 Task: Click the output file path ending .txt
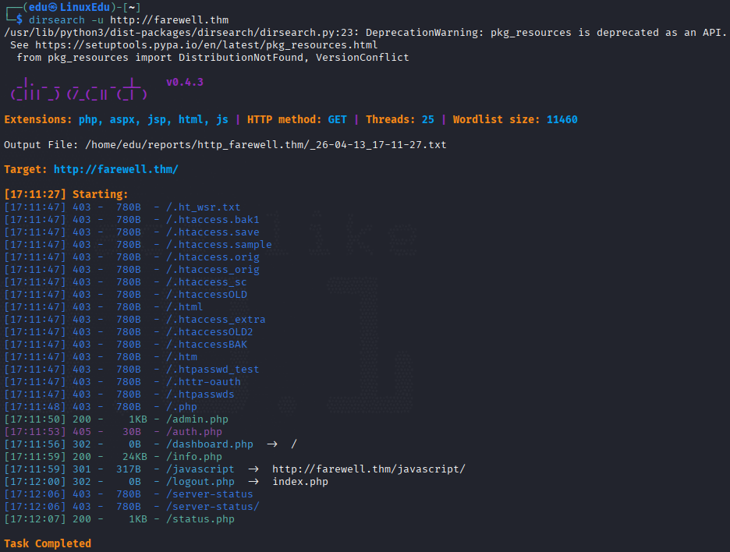tap(266, 145)
